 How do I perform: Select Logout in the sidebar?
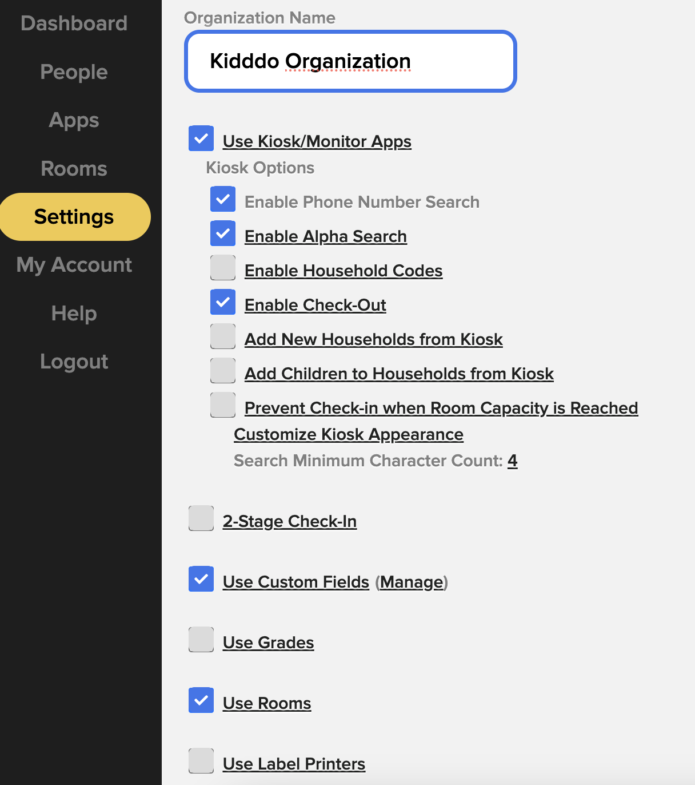click(x=74, y=362)
